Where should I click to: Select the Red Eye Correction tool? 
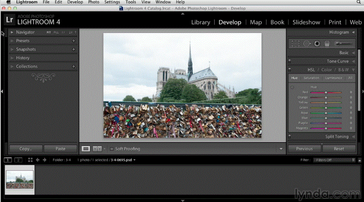pyautogui.click(x=317, y=44)
